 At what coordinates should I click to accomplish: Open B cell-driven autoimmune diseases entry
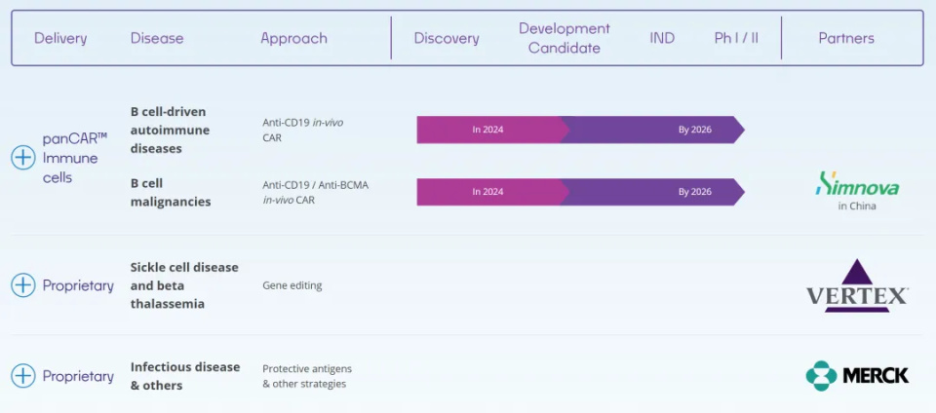coord(170,130)
